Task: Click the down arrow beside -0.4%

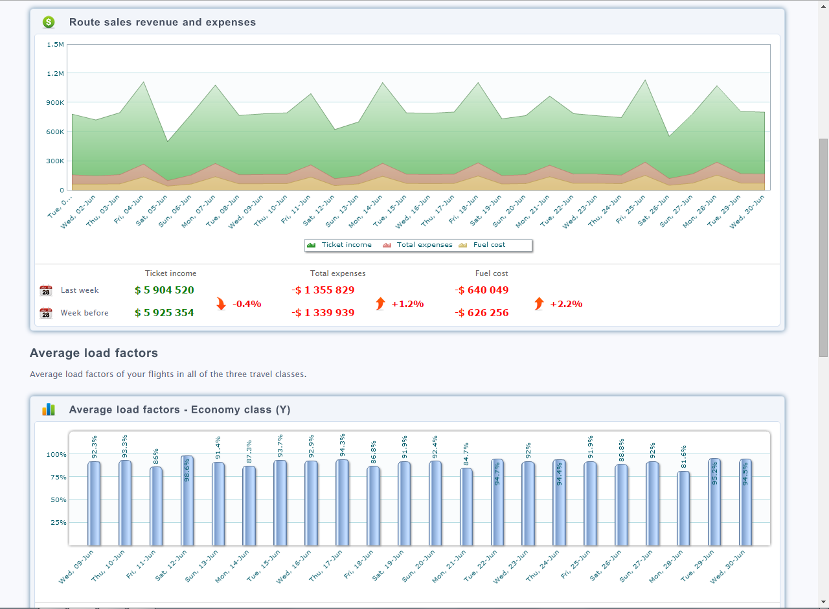Action: point(221,304)
